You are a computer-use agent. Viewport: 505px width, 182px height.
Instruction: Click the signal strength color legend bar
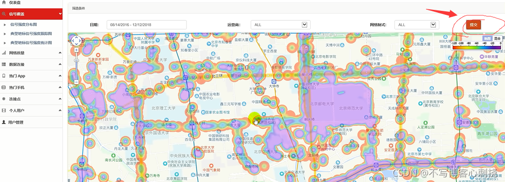[477, 47]
